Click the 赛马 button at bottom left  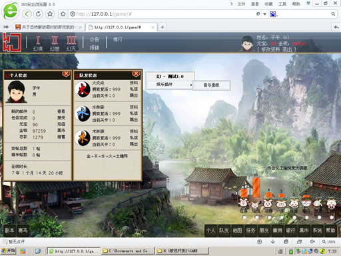[x=23, y=231]
